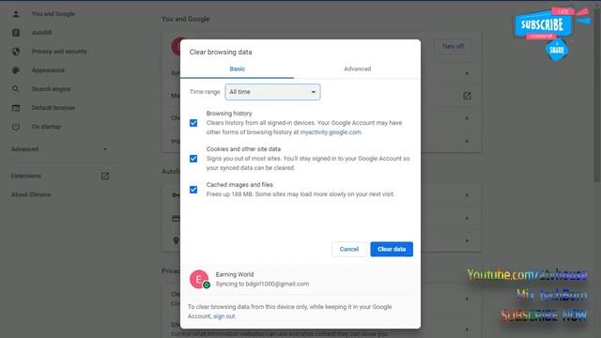This screenshot has height=338, width=601.
Task: Click the sign out link
Action: (223, 316)
